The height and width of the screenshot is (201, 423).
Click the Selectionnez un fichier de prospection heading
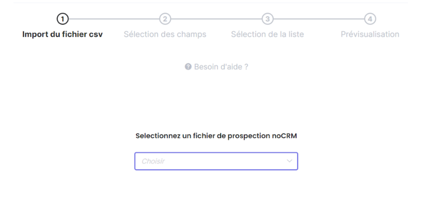click(x=216, y=136)
